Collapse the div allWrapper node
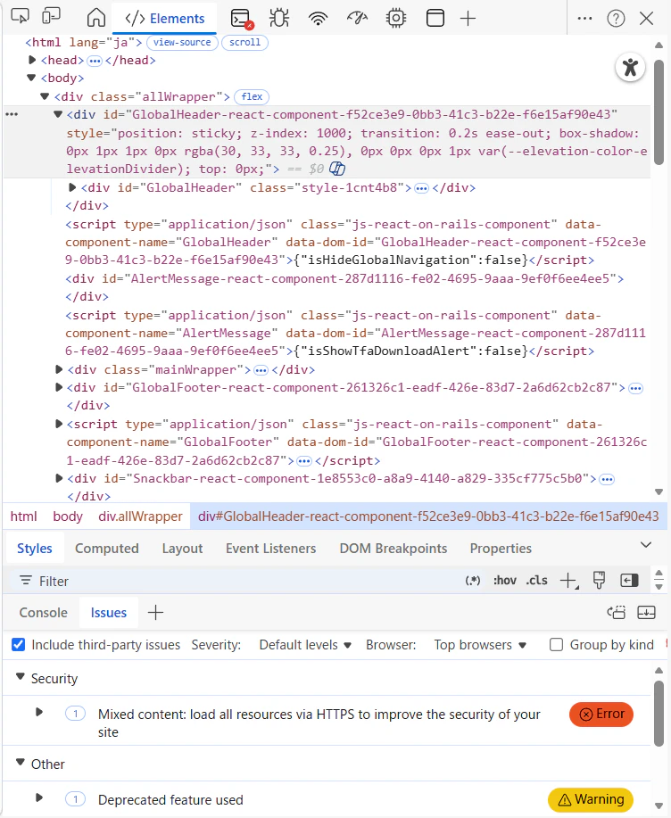This screenshot has height=818, width=671. [45, 96]
